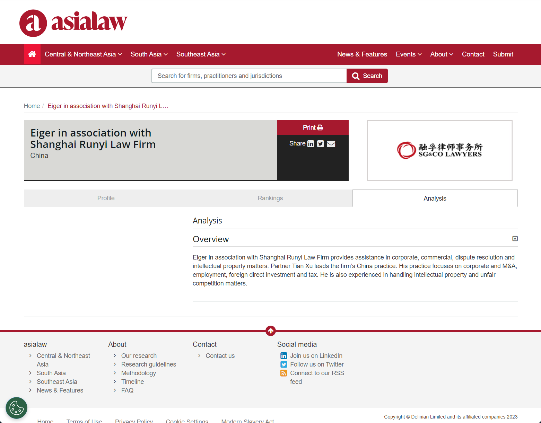Open the Contact menu item

[x=473, y=54]
